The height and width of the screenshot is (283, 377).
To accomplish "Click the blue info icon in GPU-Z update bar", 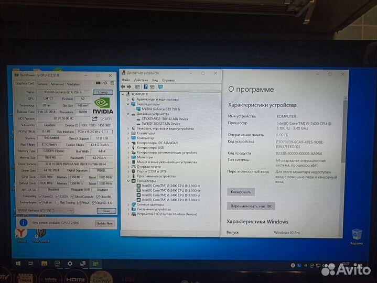I will point(24,223).
